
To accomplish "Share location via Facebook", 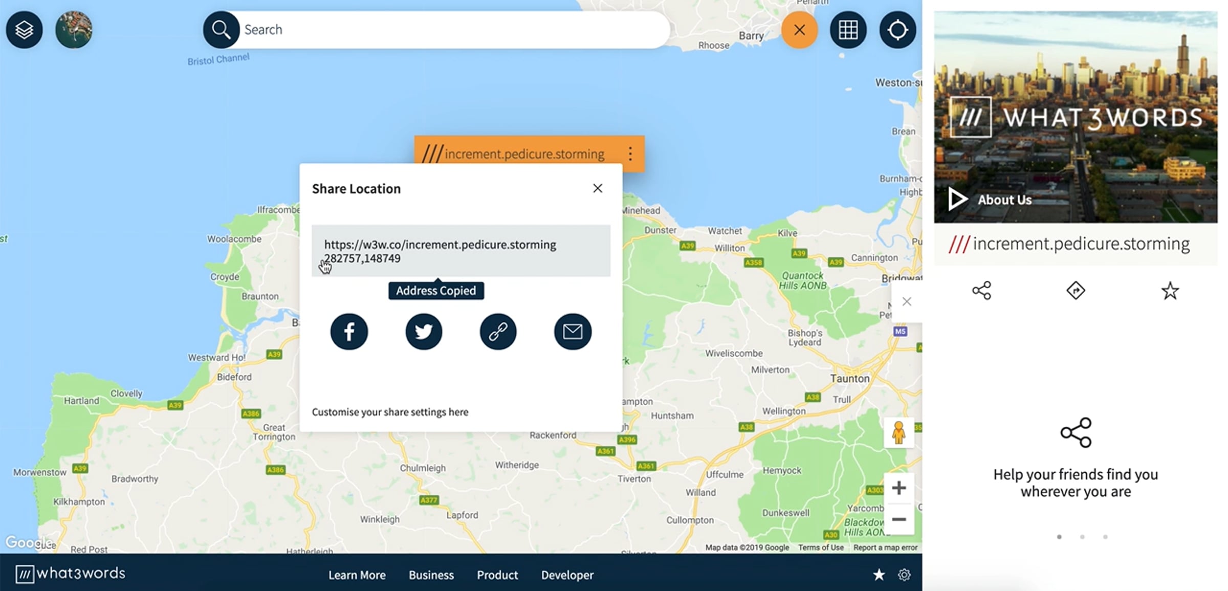I will point(349,332).
